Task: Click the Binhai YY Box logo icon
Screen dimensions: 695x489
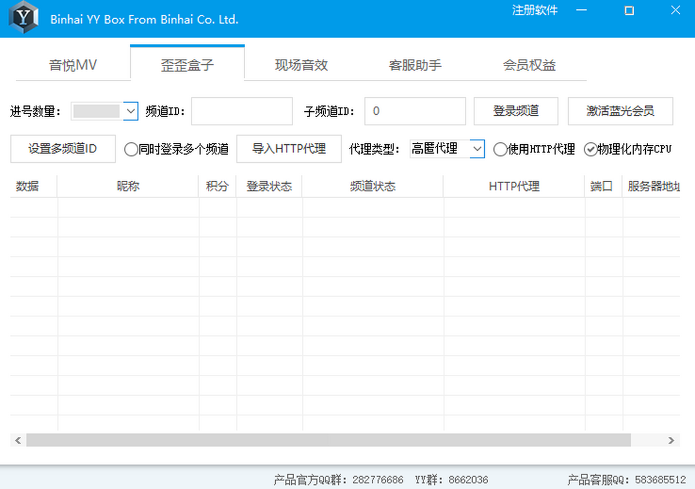Action: point(24,19)
